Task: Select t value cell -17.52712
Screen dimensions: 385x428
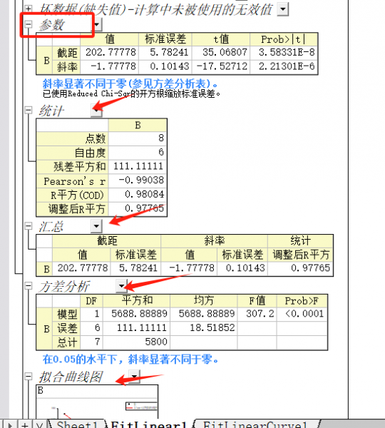Action: coord(221,66)
